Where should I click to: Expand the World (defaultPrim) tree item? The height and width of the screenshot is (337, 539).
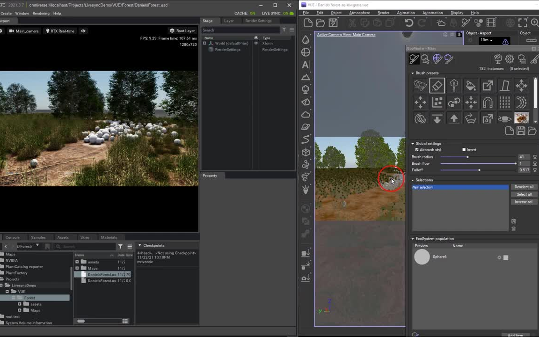click(204, 43)
